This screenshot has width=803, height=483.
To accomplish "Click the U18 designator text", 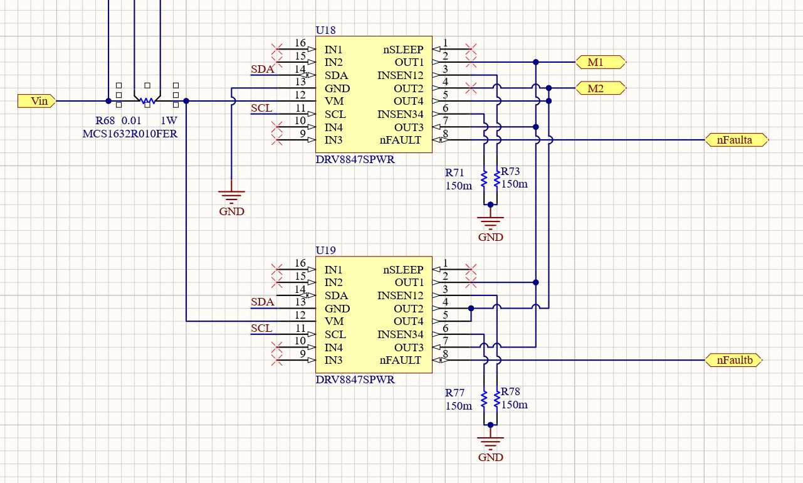I will (325, 30).
